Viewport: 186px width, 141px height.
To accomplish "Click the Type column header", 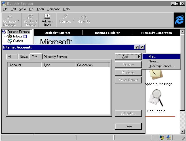I will click(x=58, y=65).
